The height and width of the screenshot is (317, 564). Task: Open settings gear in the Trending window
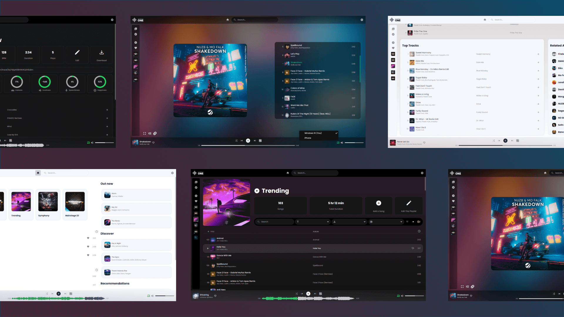[422, 173]
